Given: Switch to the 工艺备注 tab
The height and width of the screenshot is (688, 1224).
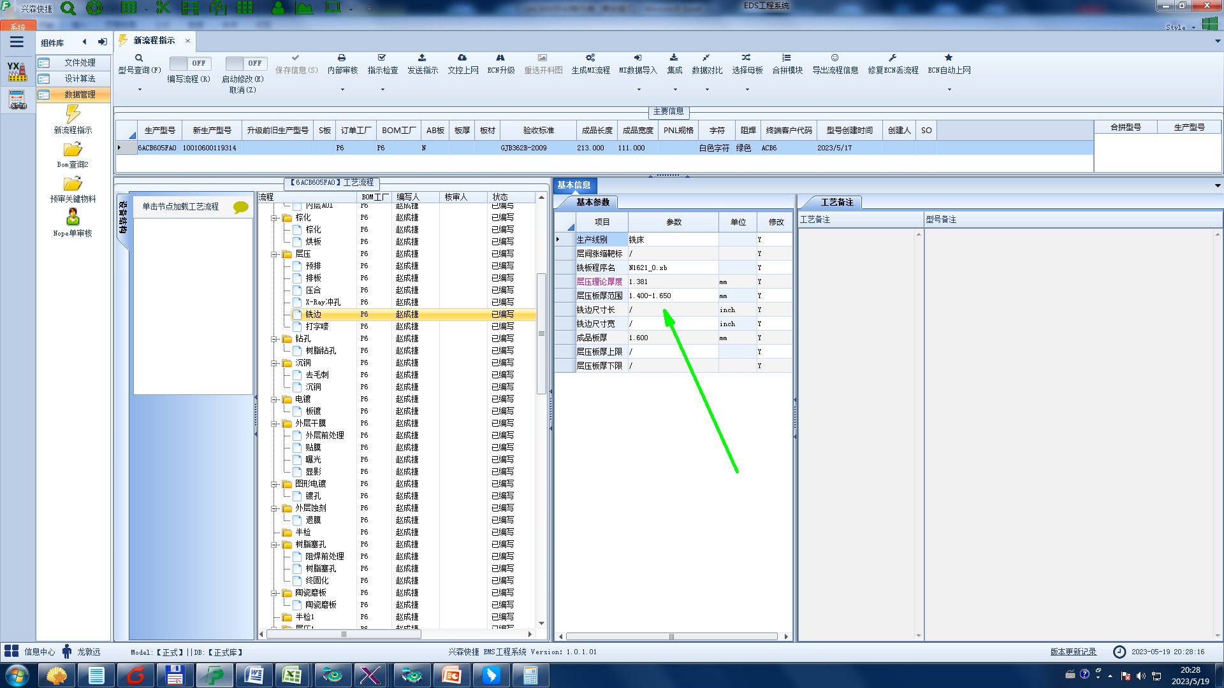Looking at the screenshot, I should [836, 202].
